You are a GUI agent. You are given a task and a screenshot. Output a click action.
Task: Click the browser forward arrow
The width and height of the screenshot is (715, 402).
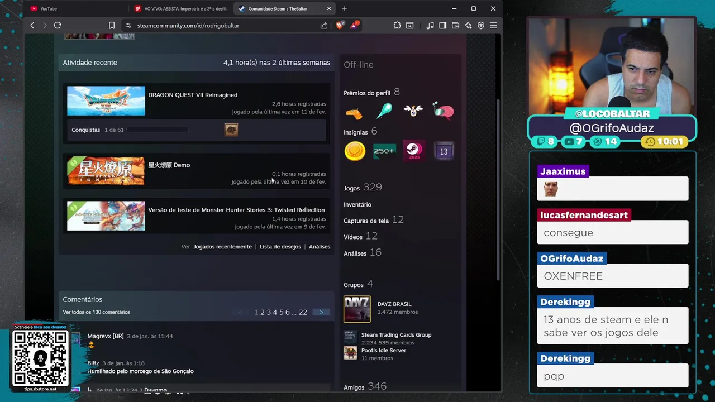click(x=45, y=25)
